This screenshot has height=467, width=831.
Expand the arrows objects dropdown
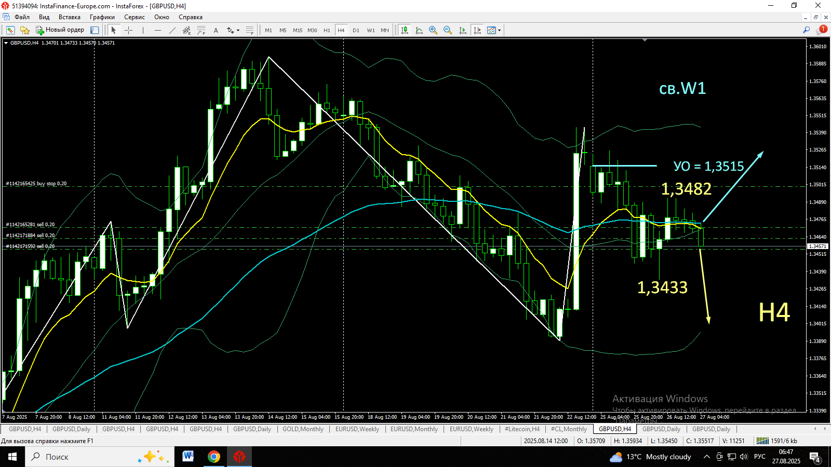pyautogui.click(x=238, y=30)
